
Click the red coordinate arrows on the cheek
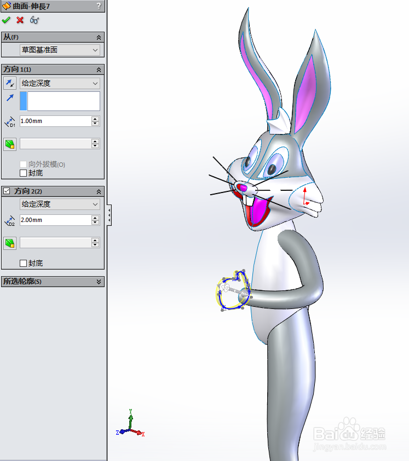pos(306,196)
